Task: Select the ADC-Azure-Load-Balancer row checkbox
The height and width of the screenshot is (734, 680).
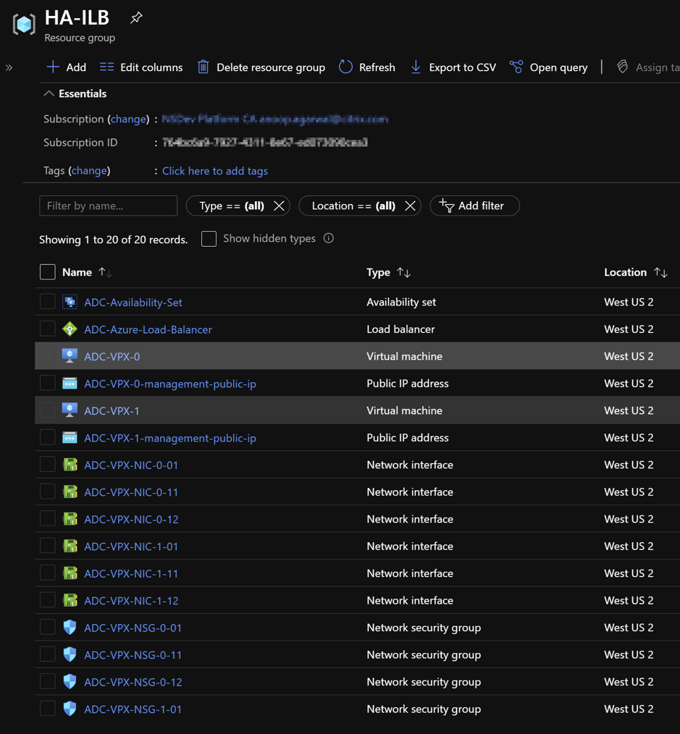Action: tap(48, 329)
